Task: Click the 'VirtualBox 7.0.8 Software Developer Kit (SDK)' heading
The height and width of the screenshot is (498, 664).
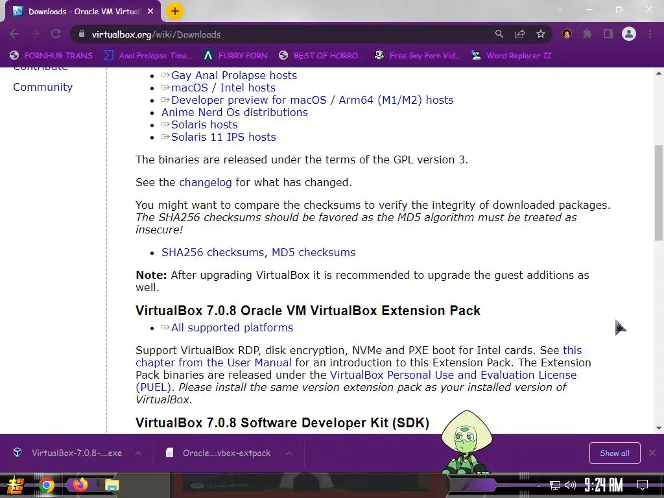Action: coord(282,423)
